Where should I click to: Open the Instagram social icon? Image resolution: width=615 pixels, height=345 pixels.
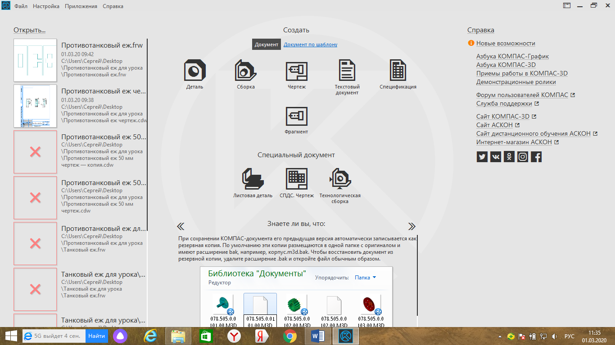point(523,157)
